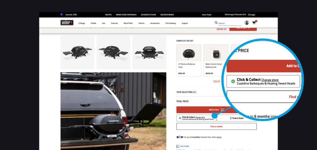
Task: Open the Accessories menu
Action: [155, 23]
